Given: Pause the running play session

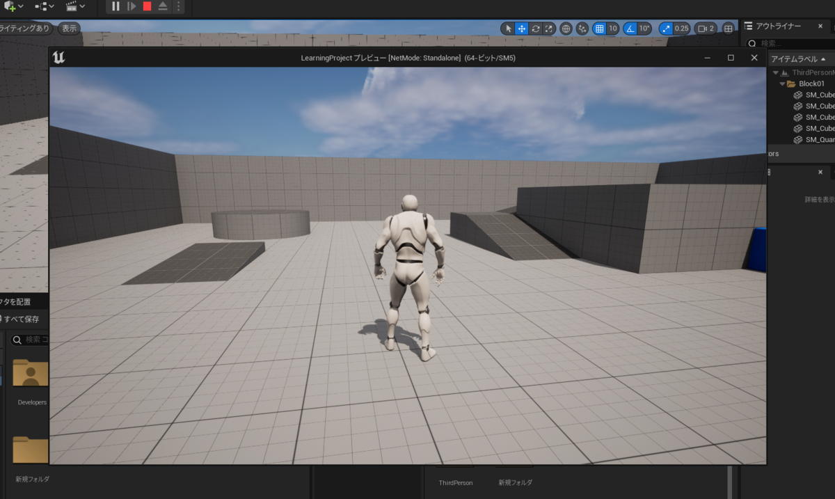Looking at the screenshot, I should point(116,6).
